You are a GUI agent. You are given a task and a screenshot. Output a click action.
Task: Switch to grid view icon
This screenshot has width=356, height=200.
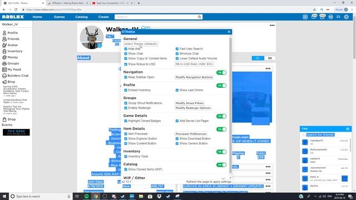pyautogui.click(x=270, y=58)
